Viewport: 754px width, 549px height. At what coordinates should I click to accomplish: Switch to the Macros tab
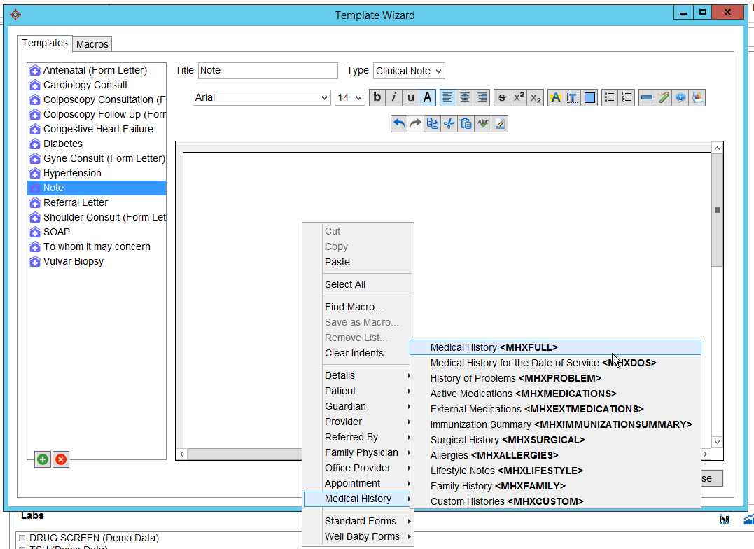(x=92, y=43)
